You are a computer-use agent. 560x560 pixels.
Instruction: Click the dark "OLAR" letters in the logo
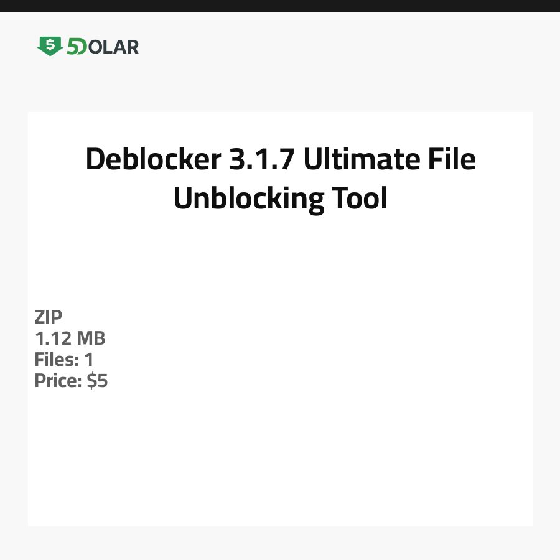pyautogui.click(x=113, y=47)
